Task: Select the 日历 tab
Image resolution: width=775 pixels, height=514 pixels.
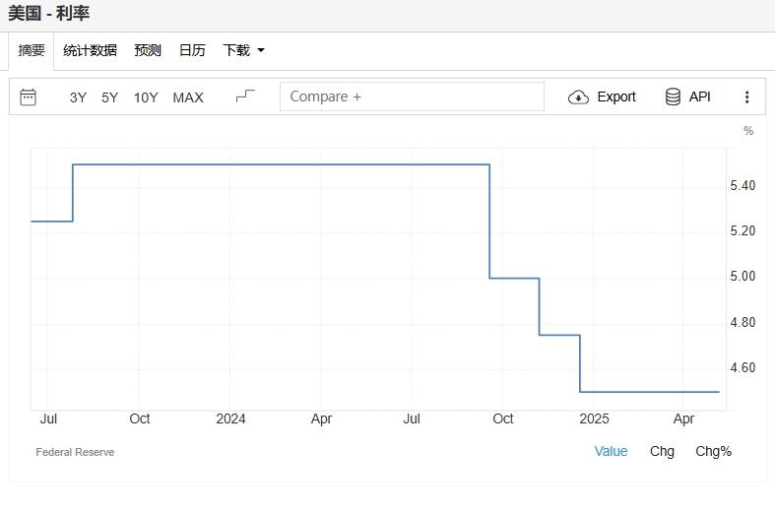Action: (192, 50)
